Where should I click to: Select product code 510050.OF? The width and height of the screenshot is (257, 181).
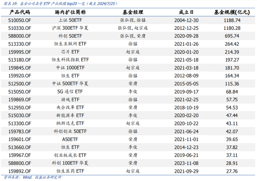20,20
